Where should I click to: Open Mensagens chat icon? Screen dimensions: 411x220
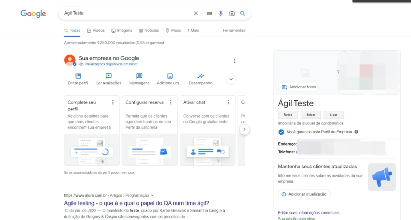pos(139,76)
